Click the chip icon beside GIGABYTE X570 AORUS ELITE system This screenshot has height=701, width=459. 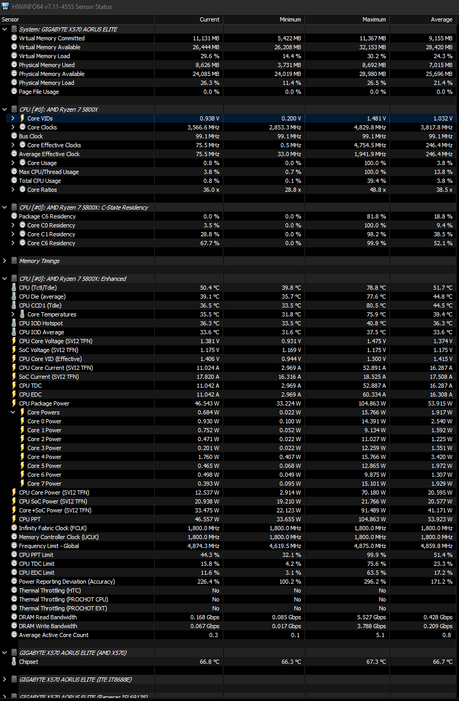[14, 29]
